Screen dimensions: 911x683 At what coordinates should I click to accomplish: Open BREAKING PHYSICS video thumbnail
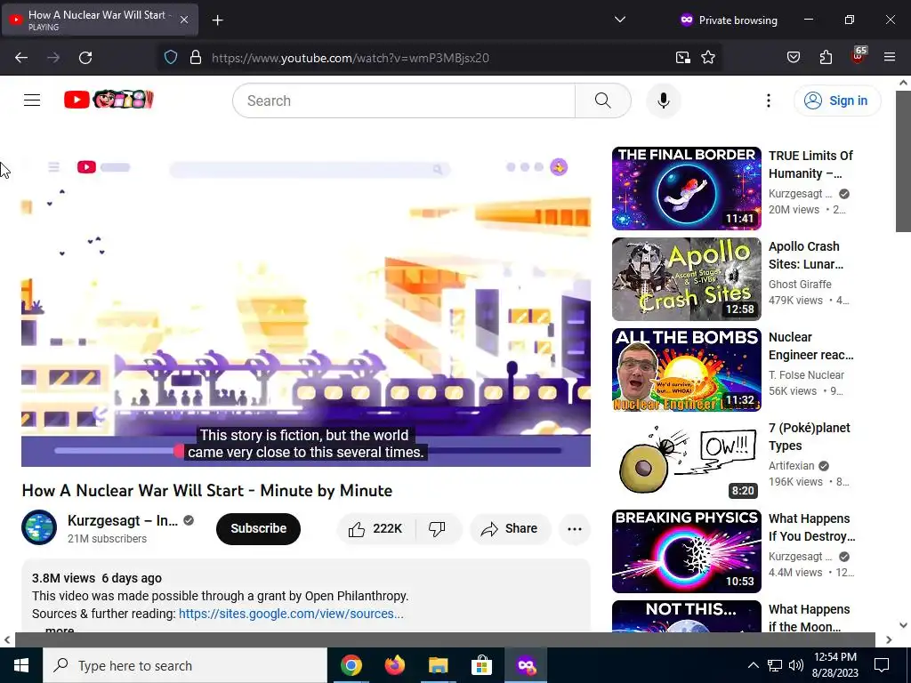[x=686, y=550]
